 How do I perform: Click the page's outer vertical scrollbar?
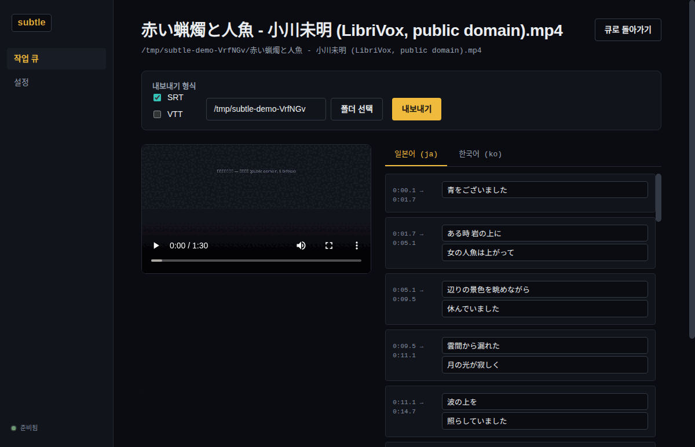692,169
